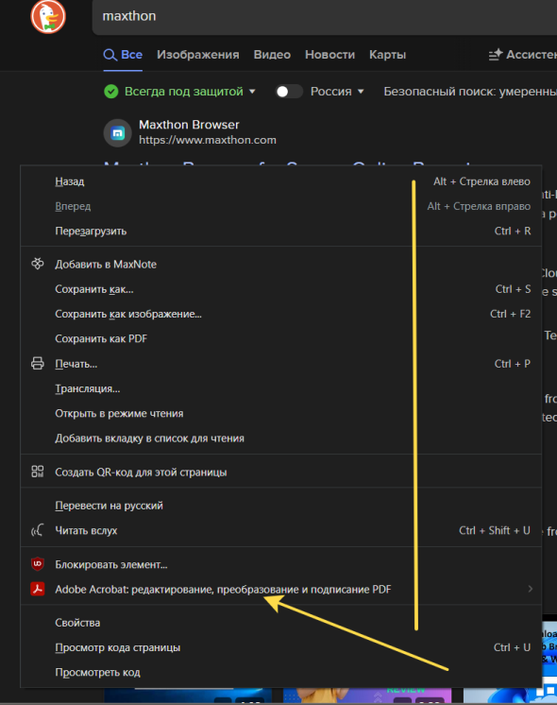557x705 pixels.
Task: Select Просмотр кода страницы
Action: click(280, 647)
